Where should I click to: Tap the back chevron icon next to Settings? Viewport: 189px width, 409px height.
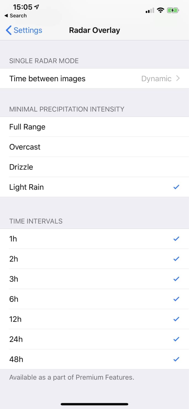pyautogui.click(x=9, y=30)
